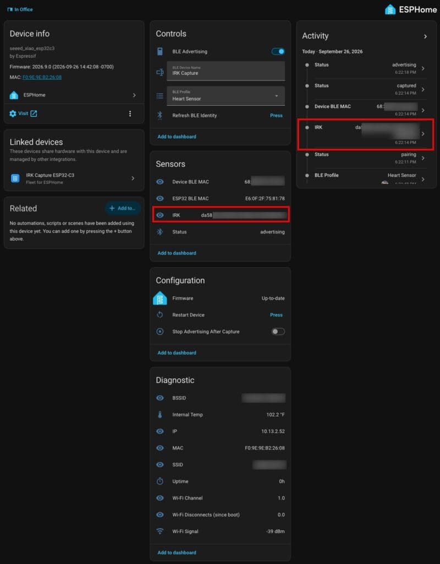Turn off the BLE Advertising switch
This screenshot has height=564, width=440.
click(x=278, y=51)
